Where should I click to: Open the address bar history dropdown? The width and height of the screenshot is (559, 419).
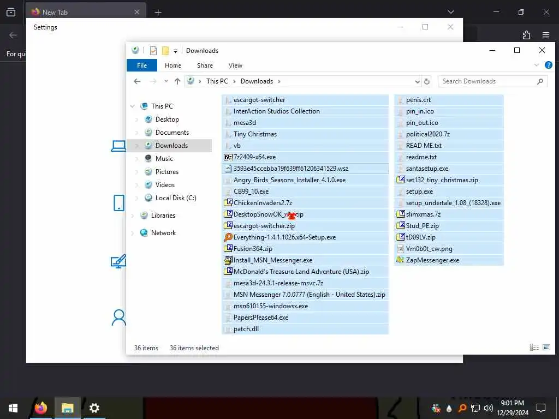tap(417, 82)
